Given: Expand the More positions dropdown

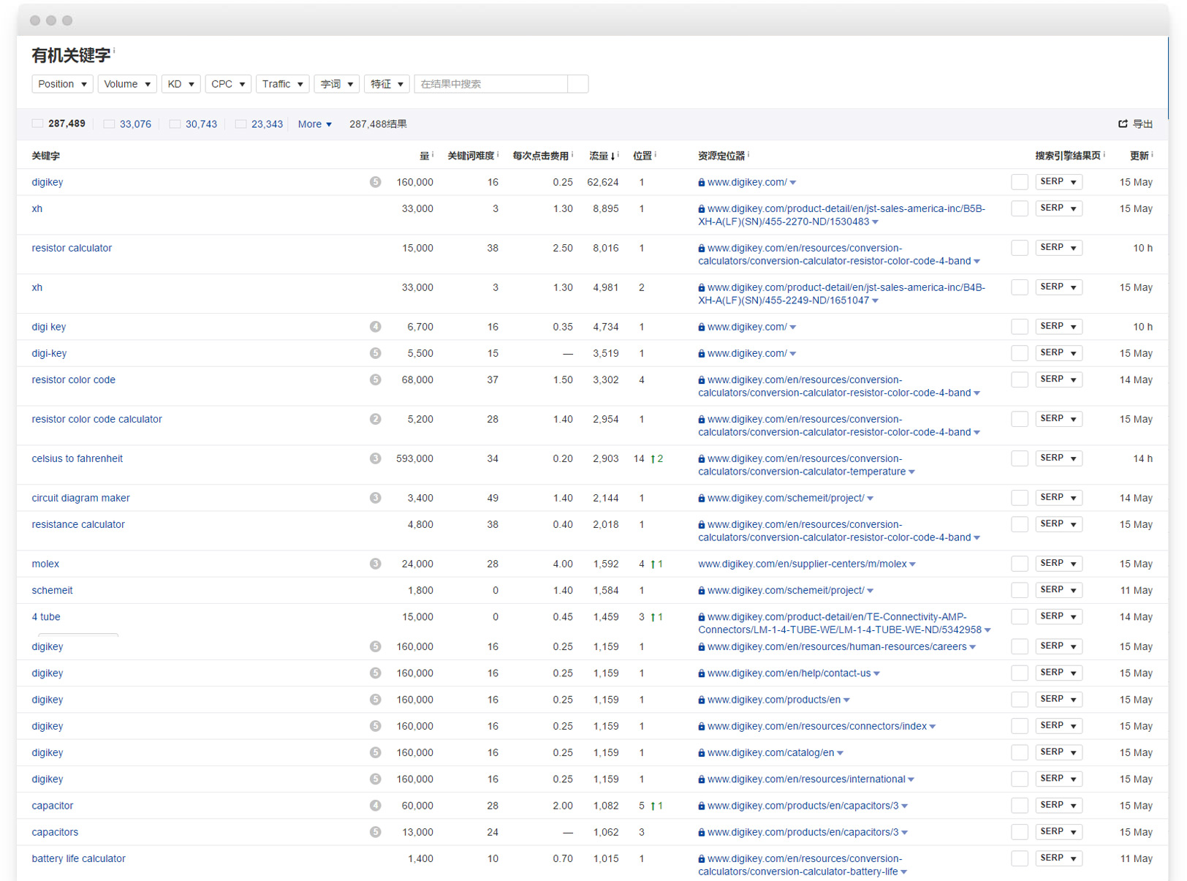Looking at the screenshot, I should coord(315,124).
